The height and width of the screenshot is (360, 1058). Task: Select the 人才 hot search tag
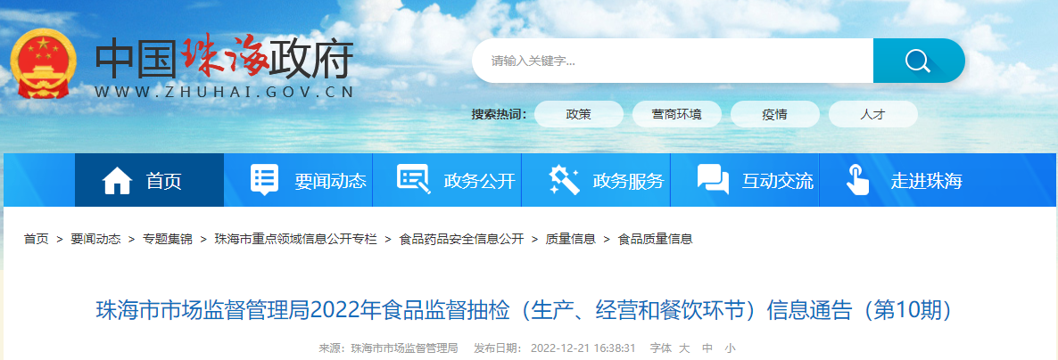point(872,114)
